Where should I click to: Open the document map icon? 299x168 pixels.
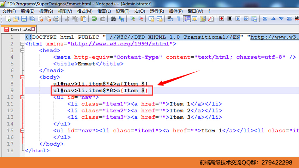tap(203, 19)
